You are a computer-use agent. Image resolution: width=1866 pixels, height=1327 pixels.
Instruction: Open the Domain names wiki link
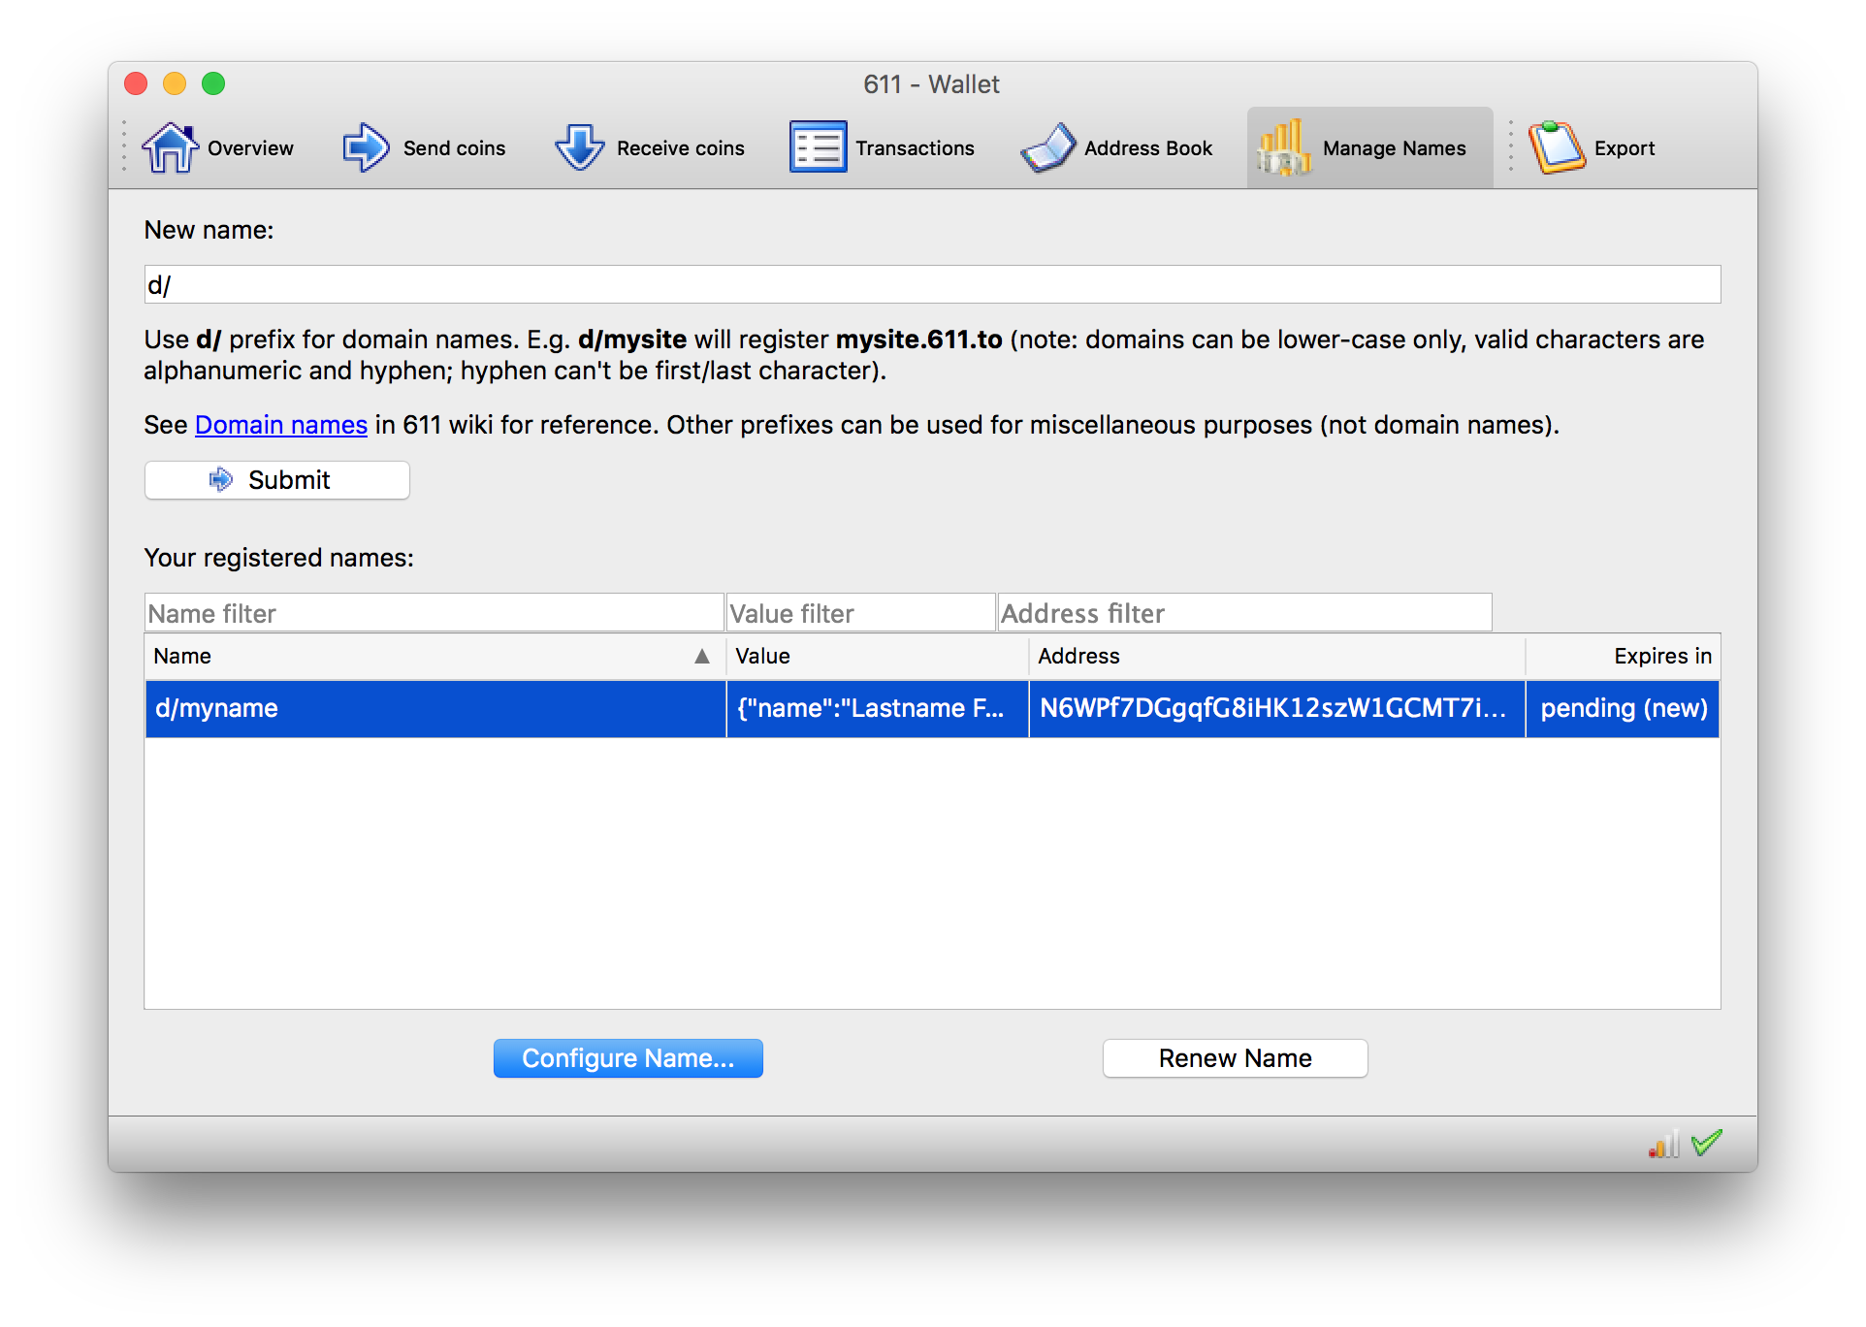click(280, 425)
